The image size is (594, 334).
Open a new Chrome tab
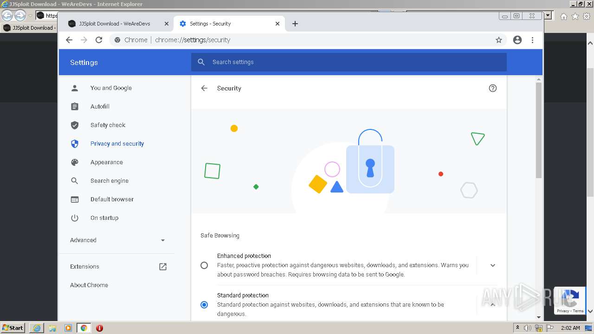295,24
